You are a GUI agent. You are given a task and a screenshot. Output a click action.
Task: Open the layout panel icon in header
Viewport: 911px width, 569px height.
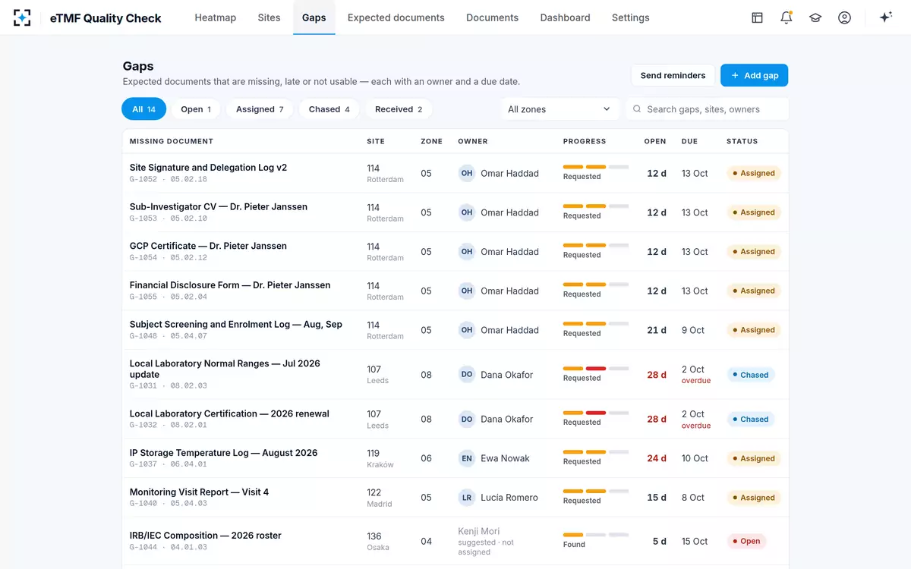click(x=757, y=17)
